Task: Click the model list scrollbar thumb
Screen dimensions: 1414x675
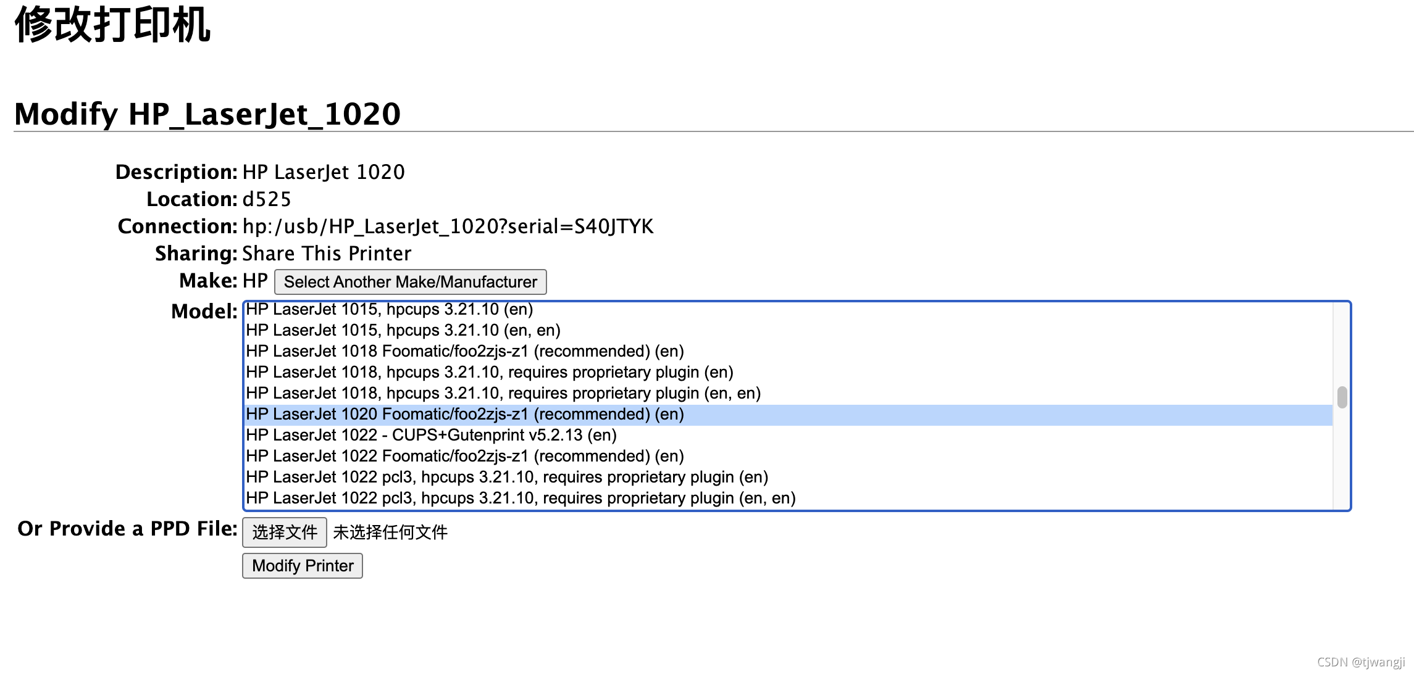Action: click(x=1342, y=397)
